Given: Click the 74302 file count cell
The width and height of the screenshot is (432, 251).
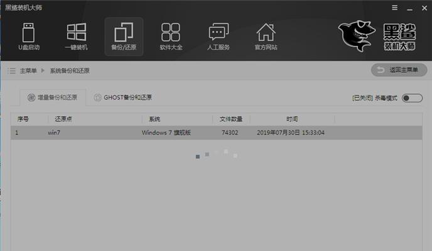Looking at the screenshot, I should tap(230, 132).
